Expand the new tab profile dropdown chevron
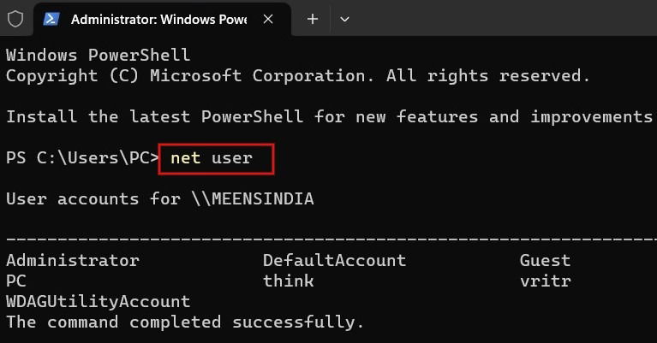657x343 pixels. pyautogui.click(x=344, y=19)
